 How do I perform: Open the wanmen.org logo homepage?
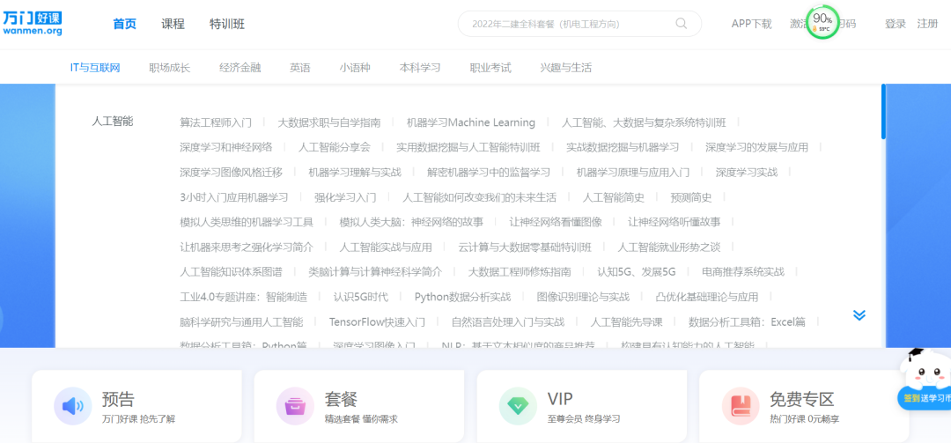[x=33, y=23]
